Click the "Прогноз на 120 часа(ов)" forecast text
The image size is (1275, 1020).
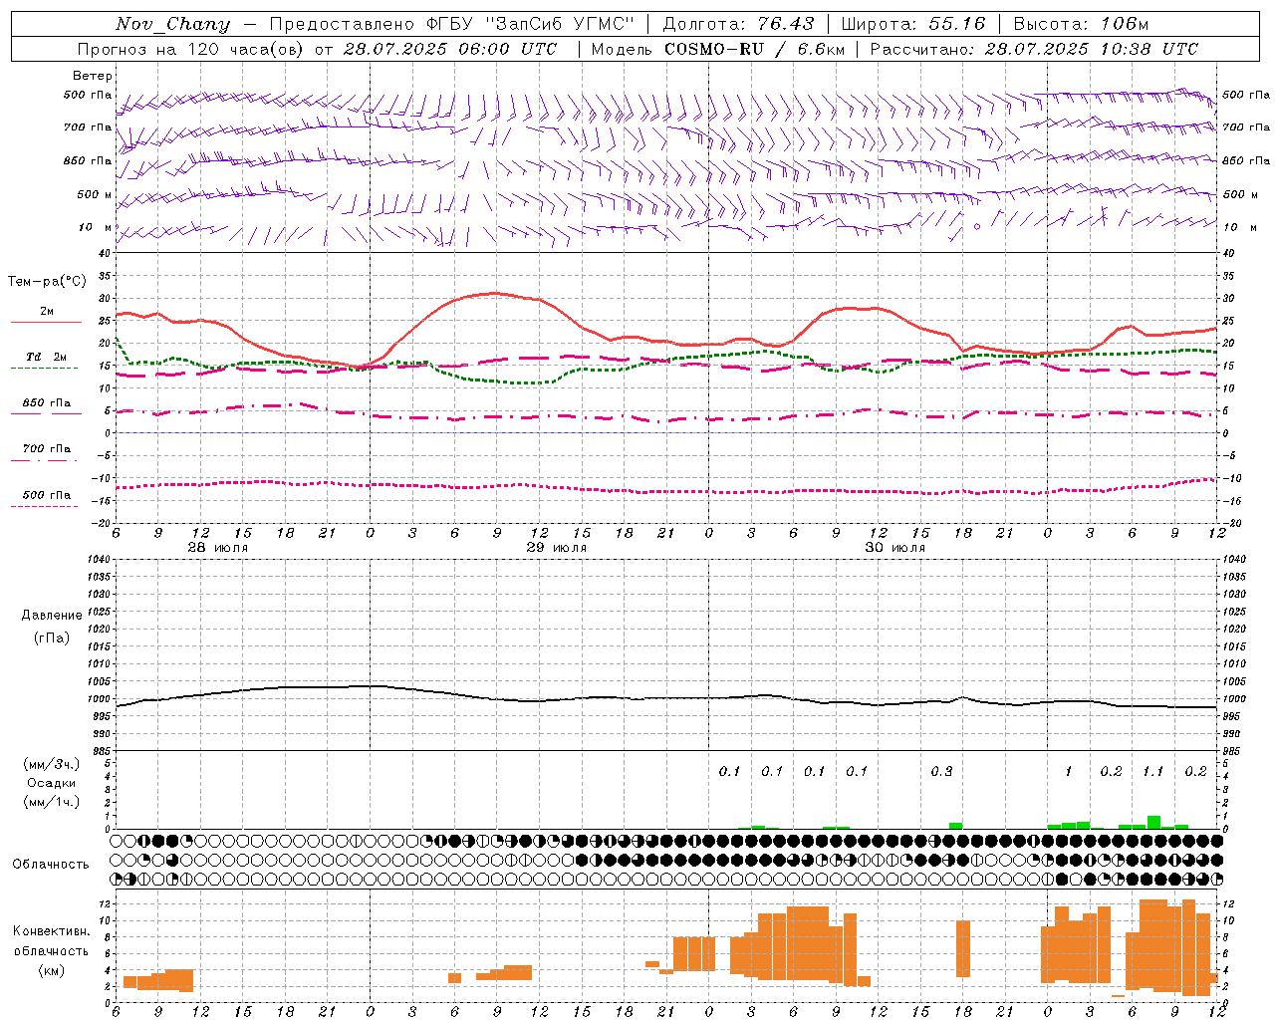pyautogui.click(x=191, y=49)
